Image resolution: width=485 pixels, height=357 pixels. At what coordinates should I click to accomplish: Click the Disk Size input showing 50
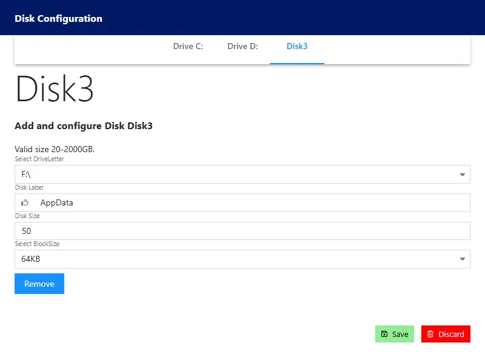(242, 230)
